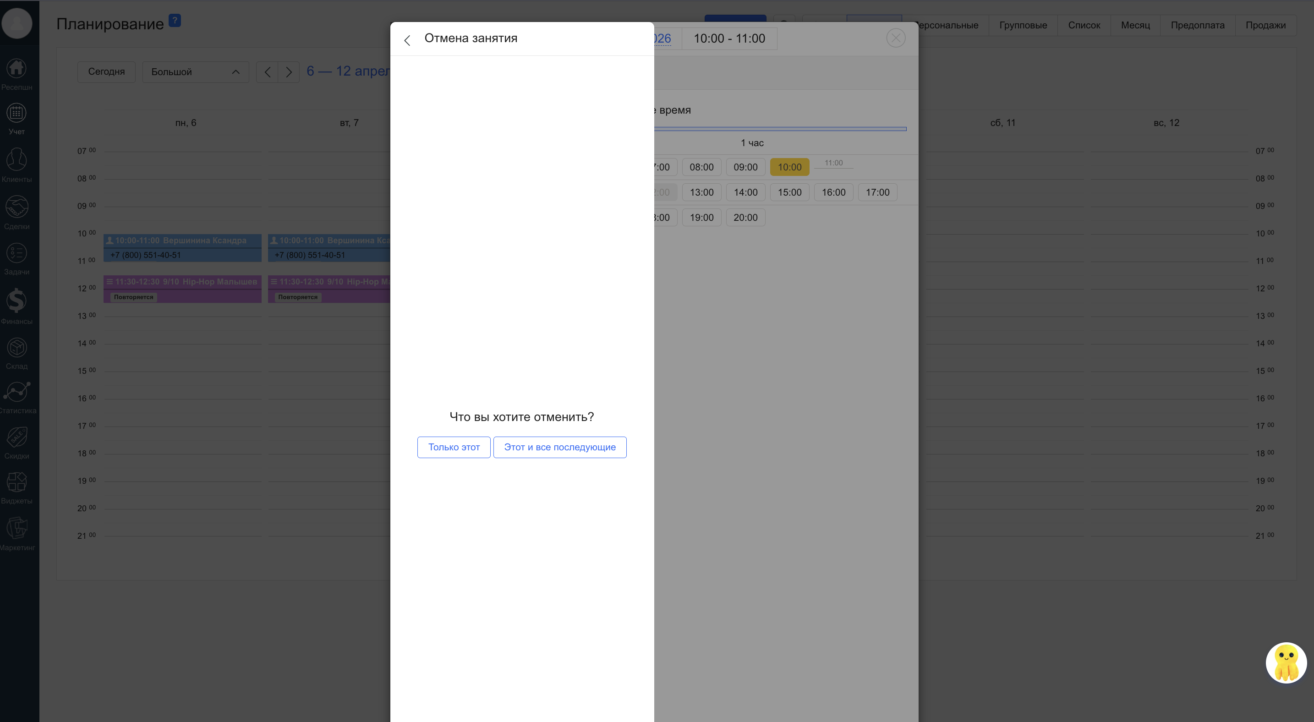The width and height of the screenshot is (1314, 722).
Task: Open the Склад box icon
Action: tap(16, 348)
